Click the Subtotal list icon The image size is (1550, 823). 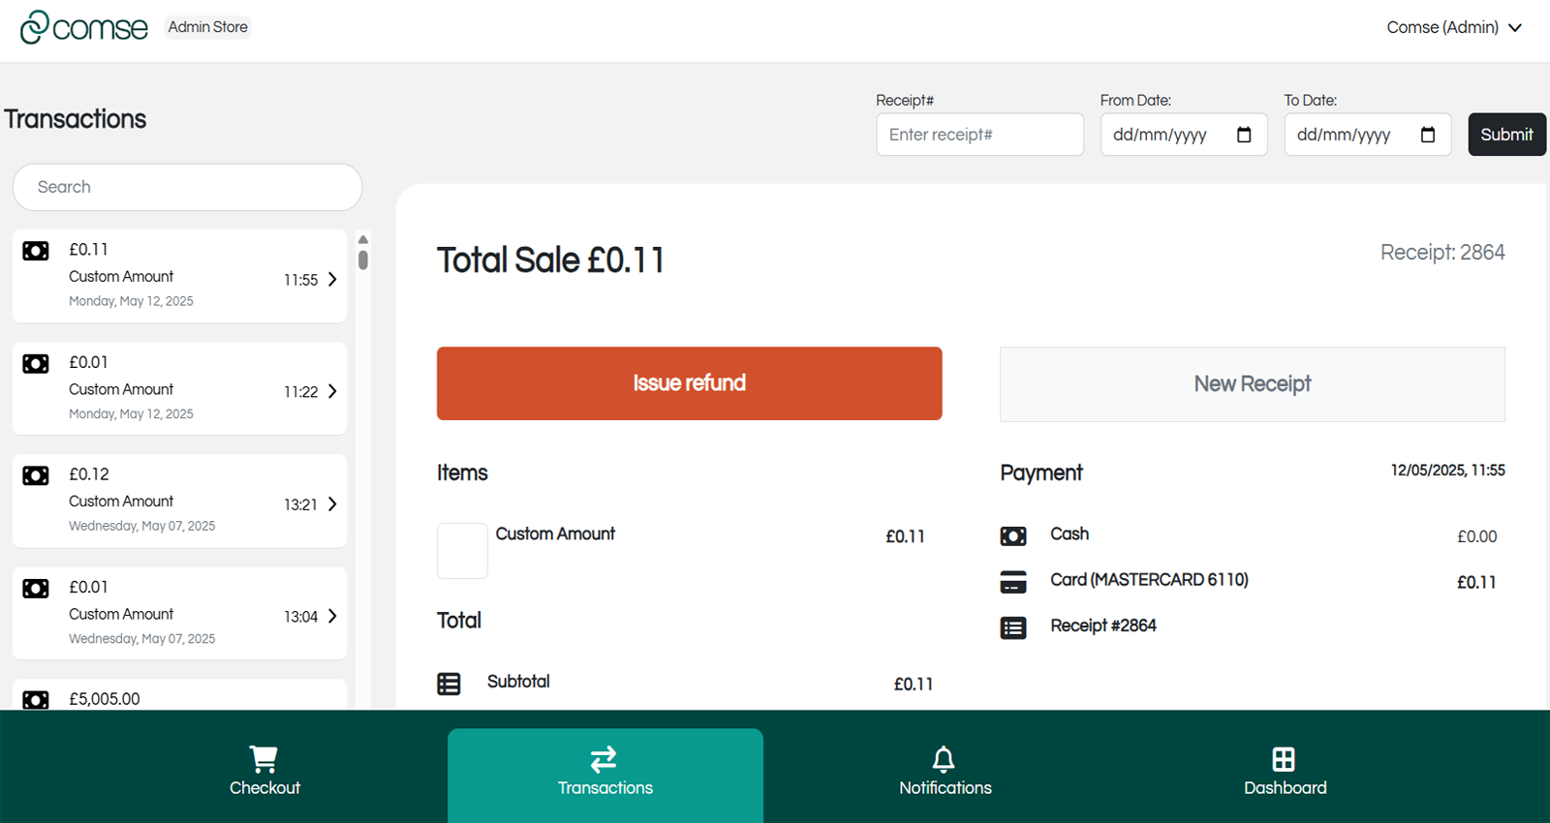point(449,684)
